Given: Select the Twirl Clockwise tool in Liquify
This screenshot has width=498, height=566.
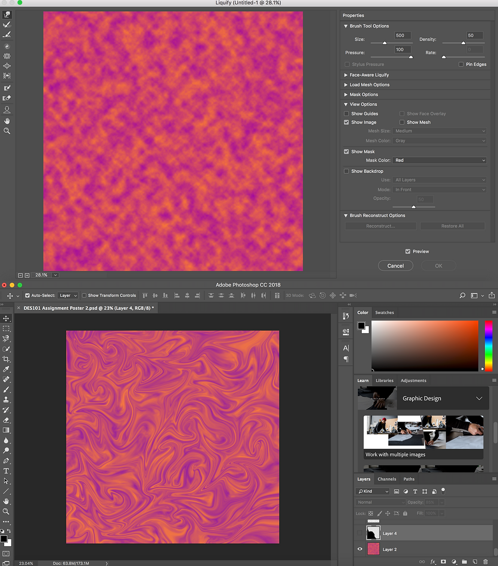Looking at the screenshot, I should click(x=7, y=46).
